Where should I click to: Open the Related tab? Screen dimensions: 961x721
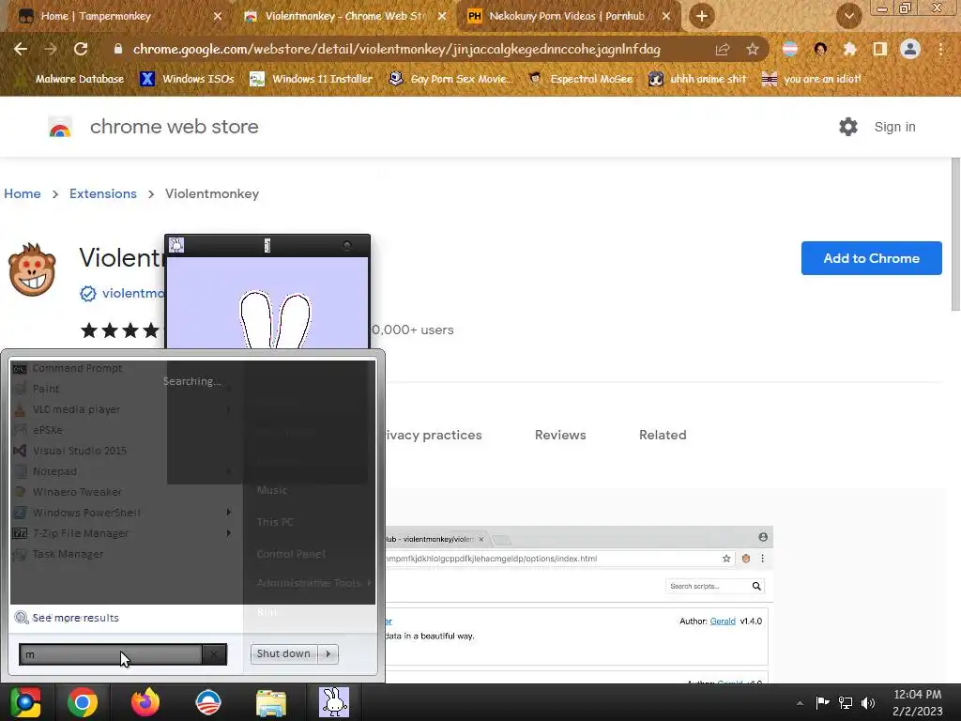click(663, 435)
